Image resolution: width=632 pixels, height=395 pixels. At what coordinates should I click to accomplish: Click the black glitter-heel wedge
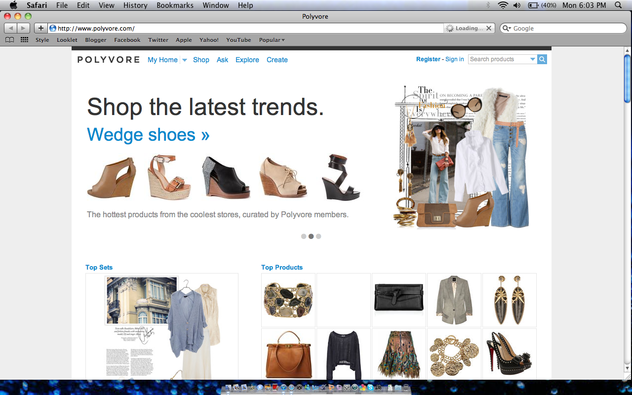tap(226, 177)
